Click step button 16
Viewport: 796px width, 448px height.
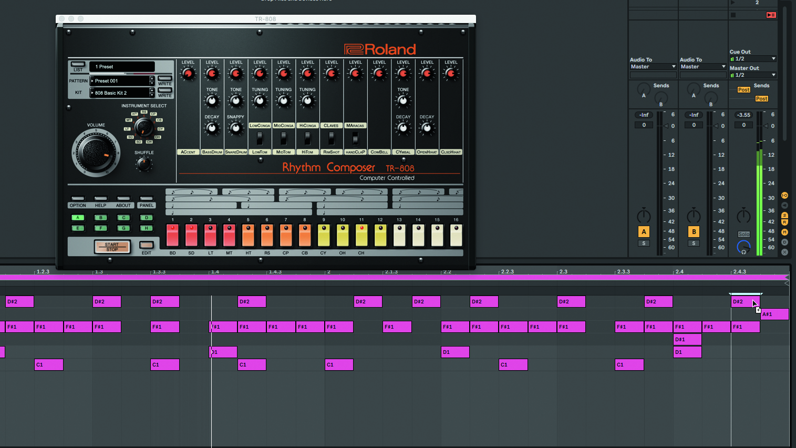456,235
